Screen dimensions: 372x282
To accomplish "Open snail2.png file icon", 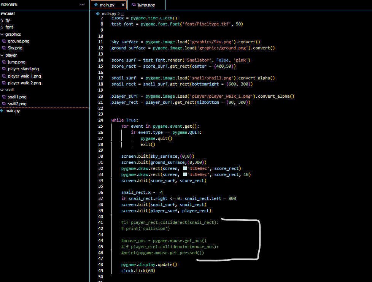I will pos(4,104).
